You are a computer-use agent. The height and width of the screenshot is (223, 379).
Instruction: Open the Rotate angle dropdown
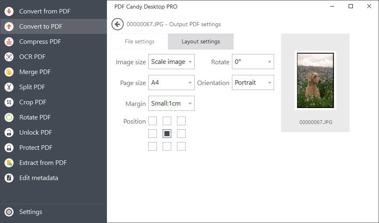coord(253,62)
